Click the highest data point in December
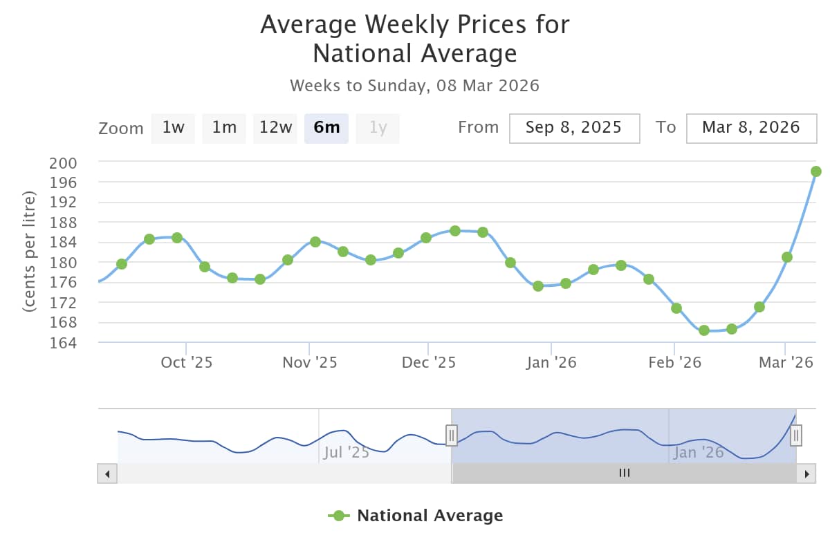The image size is (830, 553). point(455,231)
